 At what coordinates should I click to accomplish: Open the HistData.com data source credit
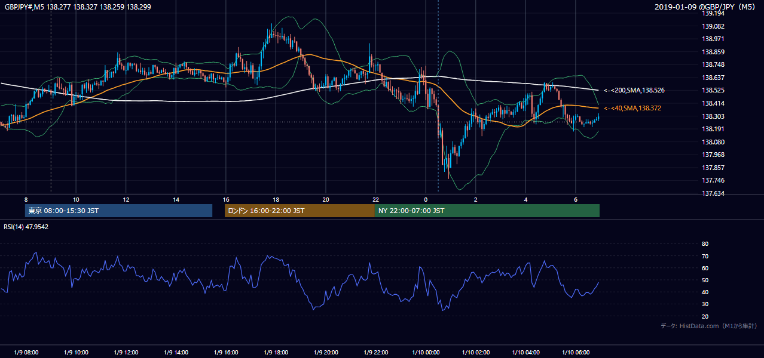pos(709,326)
